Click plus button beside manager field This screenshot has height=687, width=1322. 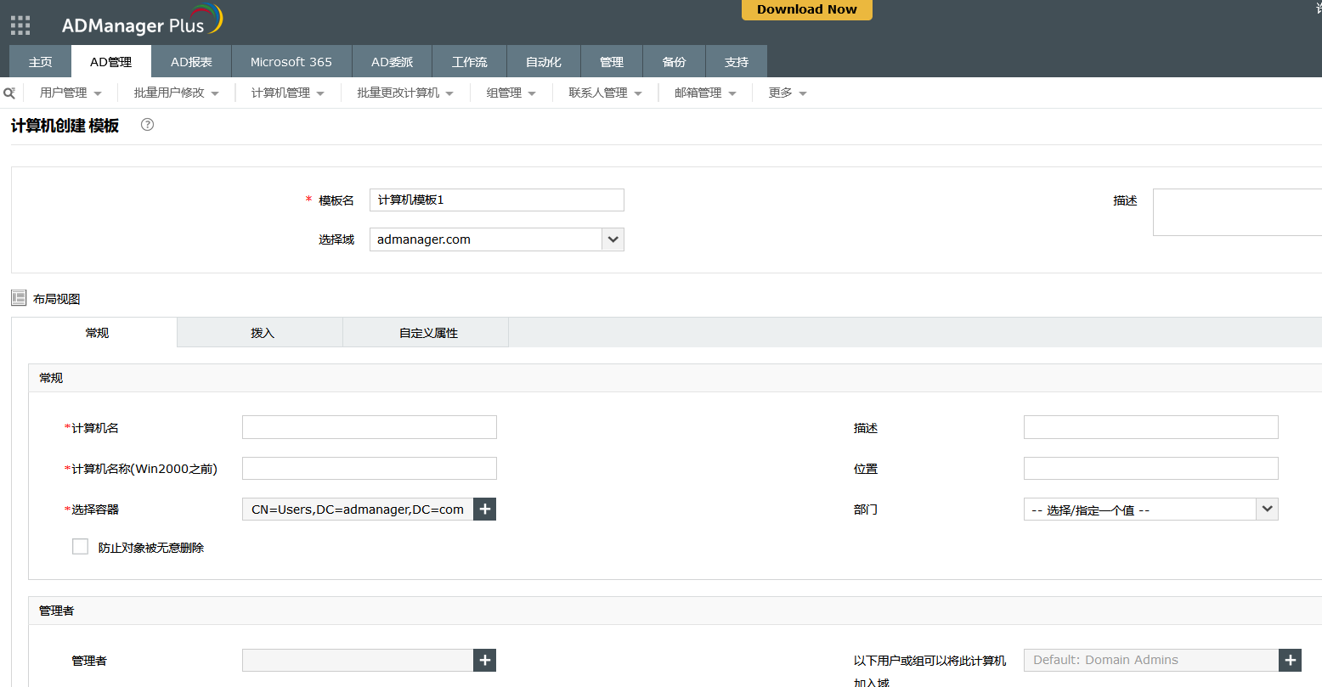[x=484, y=661]
